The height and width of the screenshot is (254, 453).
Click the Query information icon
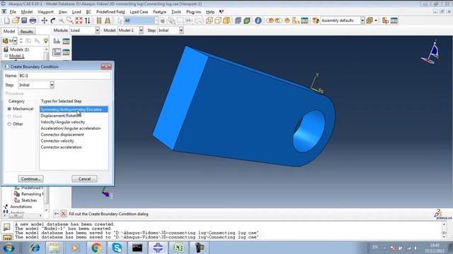[258, 20]
